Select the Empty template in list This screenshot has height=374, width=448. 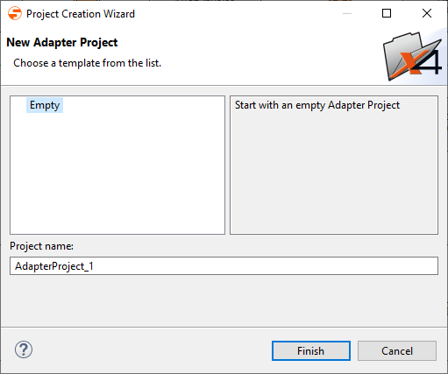click(45, 105)
